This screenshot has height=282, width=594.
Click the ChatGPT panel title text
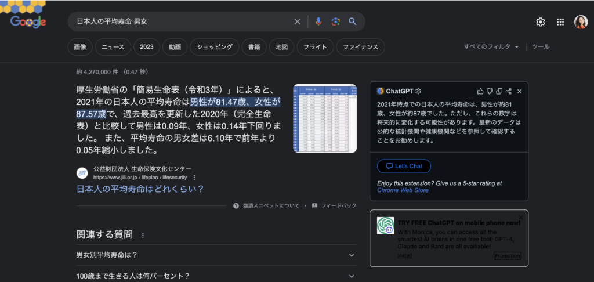point(400,91)
